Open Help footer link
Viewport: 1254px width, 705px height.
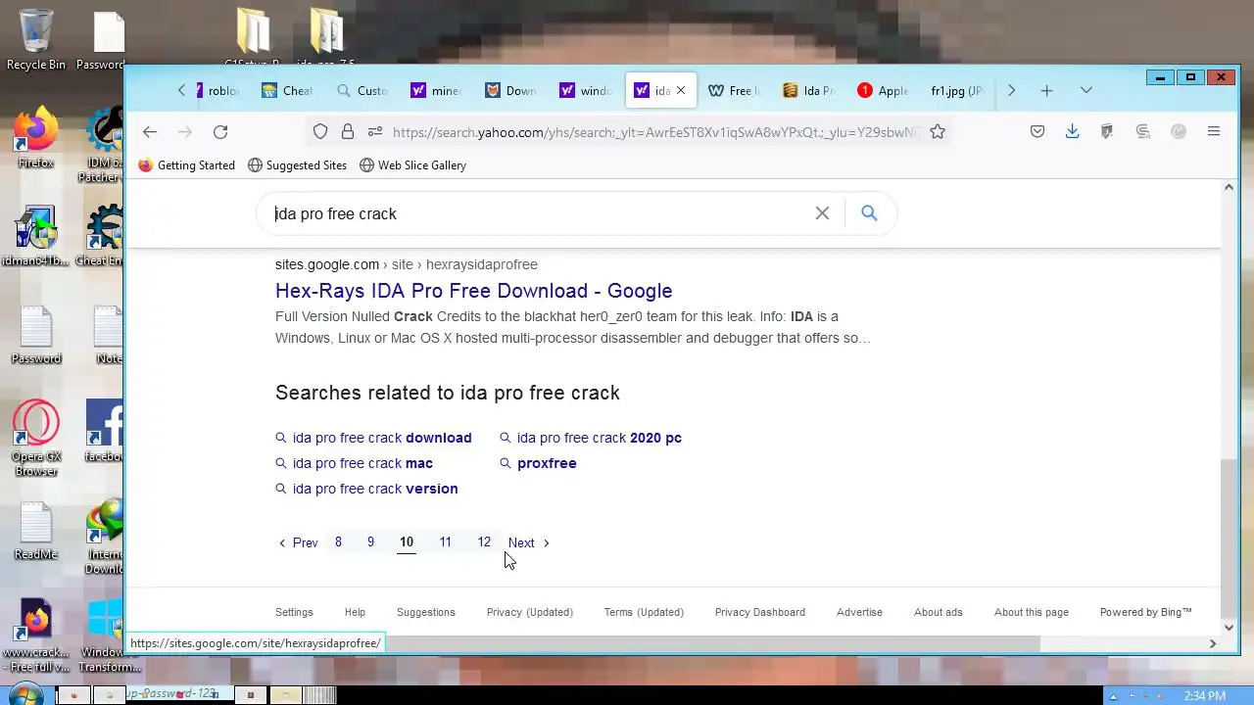click(x=355, y=612)
